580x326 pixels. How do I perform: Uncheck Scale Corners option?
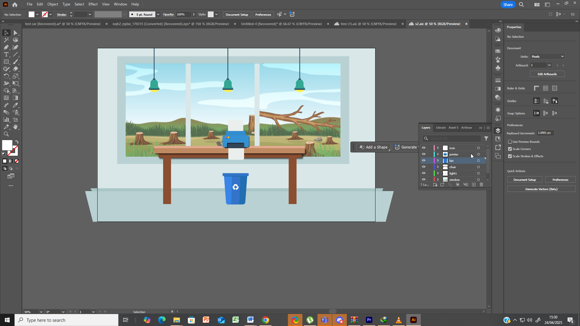point(510,149)
